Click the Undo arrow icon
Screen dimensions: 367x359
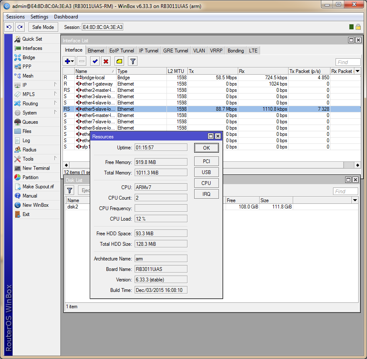[9, 27]
